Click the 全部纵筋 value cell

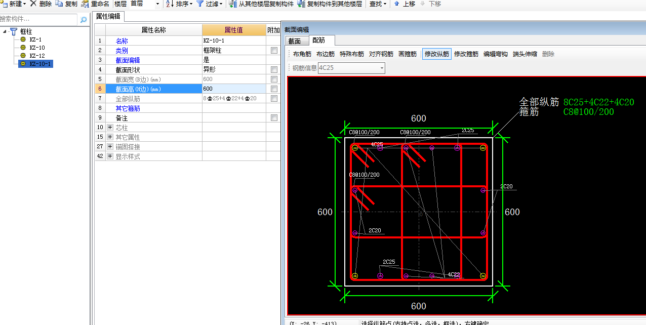click(x=234, y=99)
